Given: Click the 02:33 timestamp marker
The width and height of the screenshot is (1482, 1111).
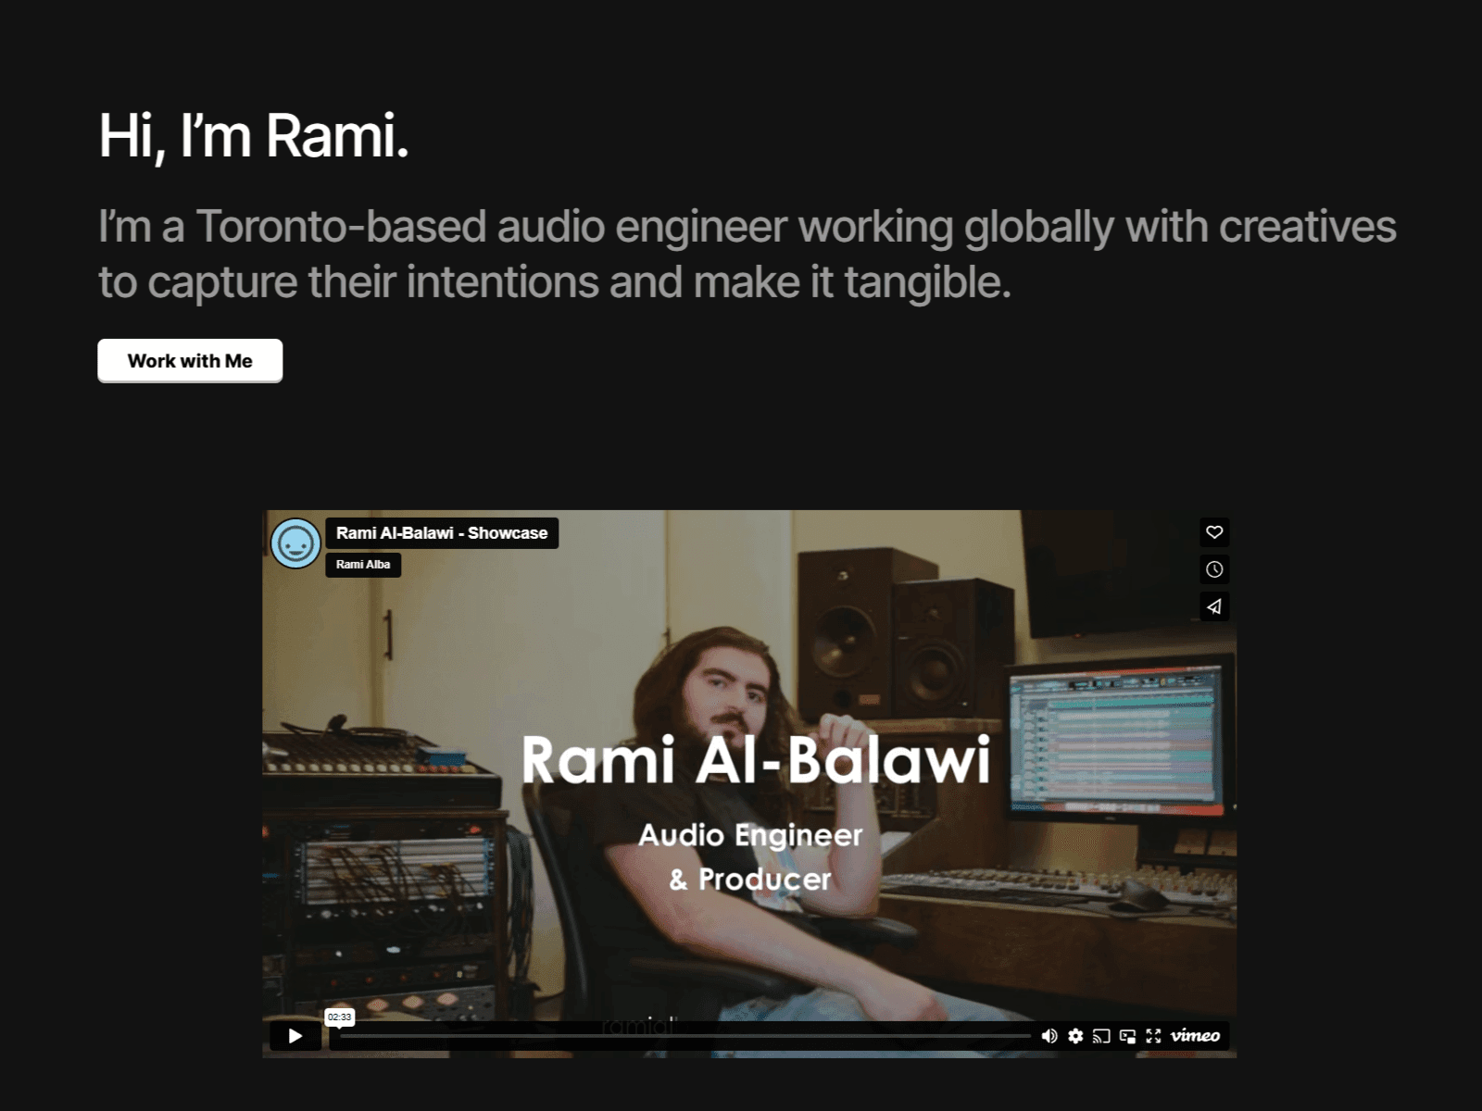Looking at the screenshot, I should (x=340, y=1017).
